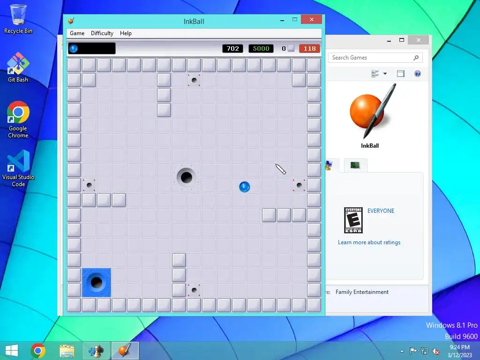The height and width of the screenshot is (360, 480).
Task: Minimize the InkBall window
Action: [x=282, y=20]
